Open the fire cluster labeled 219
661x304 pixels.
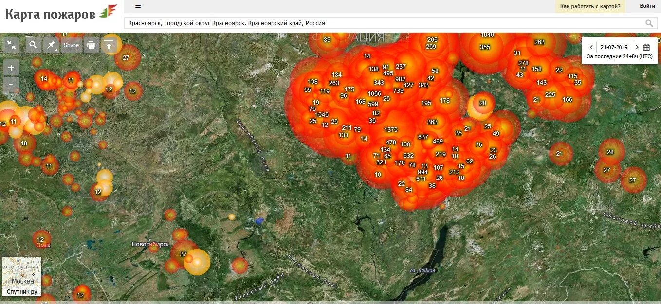coord(441,154)
